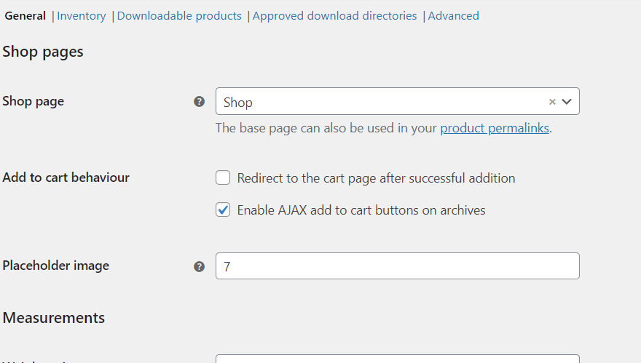This screenshot has height=363, width=641.
Task: Click the 'Enable AJAX add to cart buttons' label text
Action: pos(361,210)
